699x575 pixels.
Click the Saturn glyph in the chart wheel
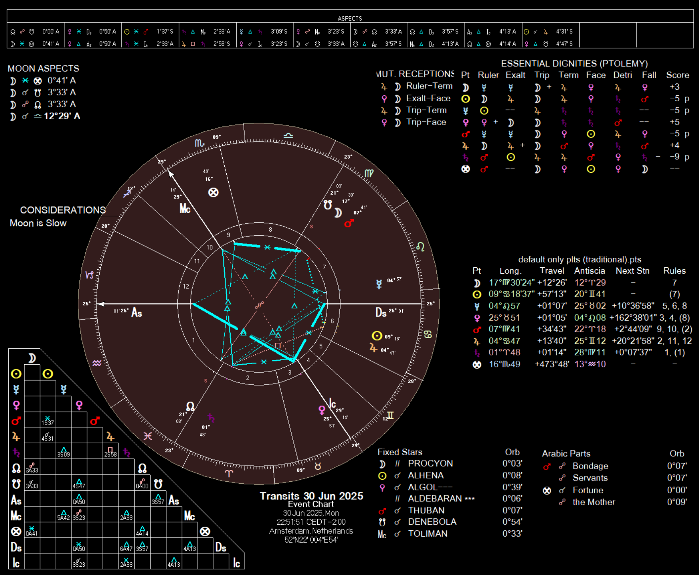(211, 418)
